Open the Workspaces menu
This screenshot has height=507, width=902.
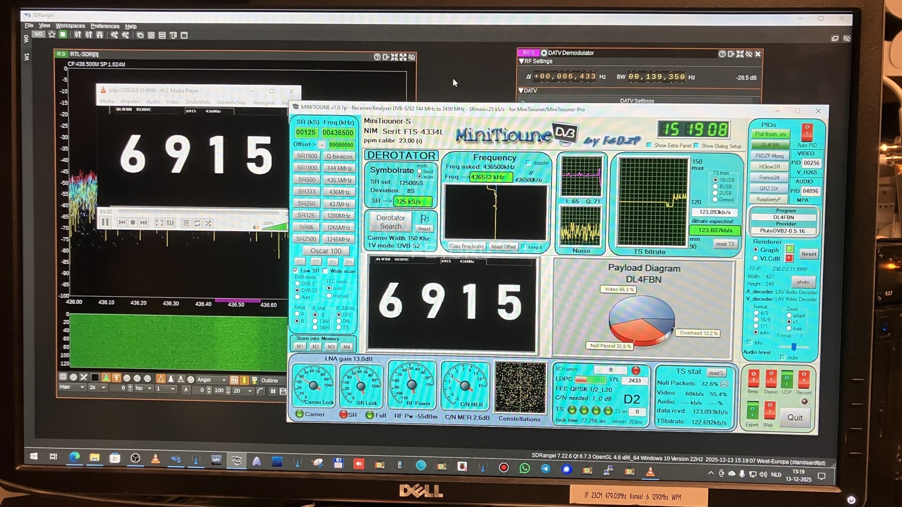pyautogui.click(x=70, y=26)
